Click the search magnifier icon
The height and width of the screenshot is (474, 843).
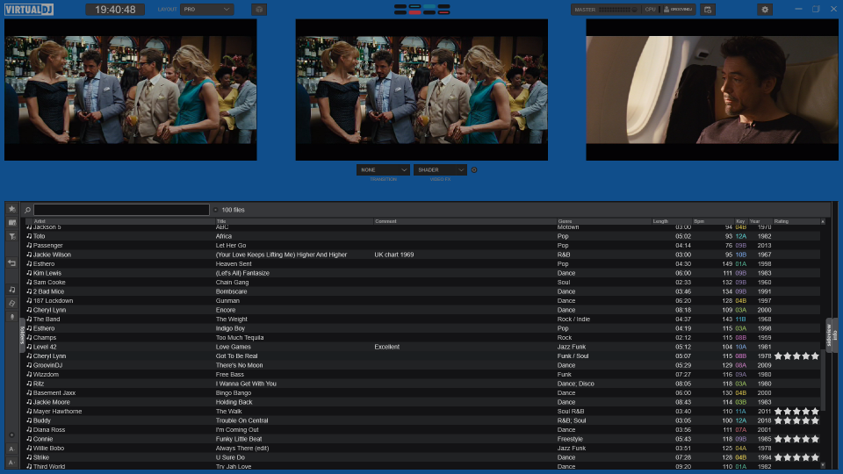click(x=27, y=210)
